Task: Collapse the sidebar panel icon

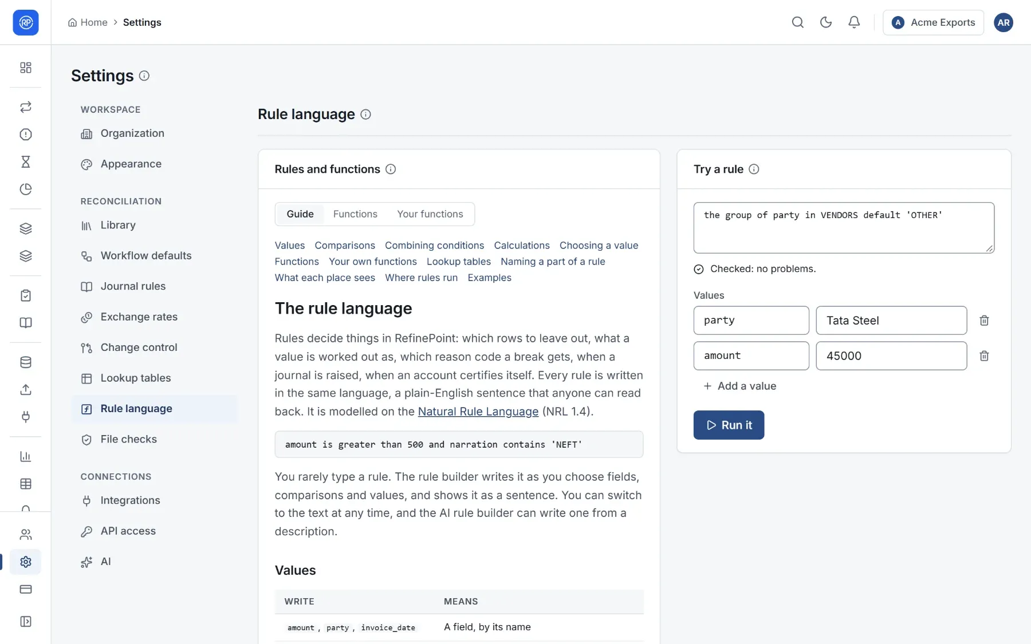Action: [x=26, y=622]
